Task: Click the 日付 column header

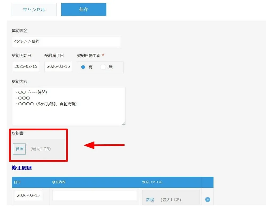Action: [x=18, y=182]
